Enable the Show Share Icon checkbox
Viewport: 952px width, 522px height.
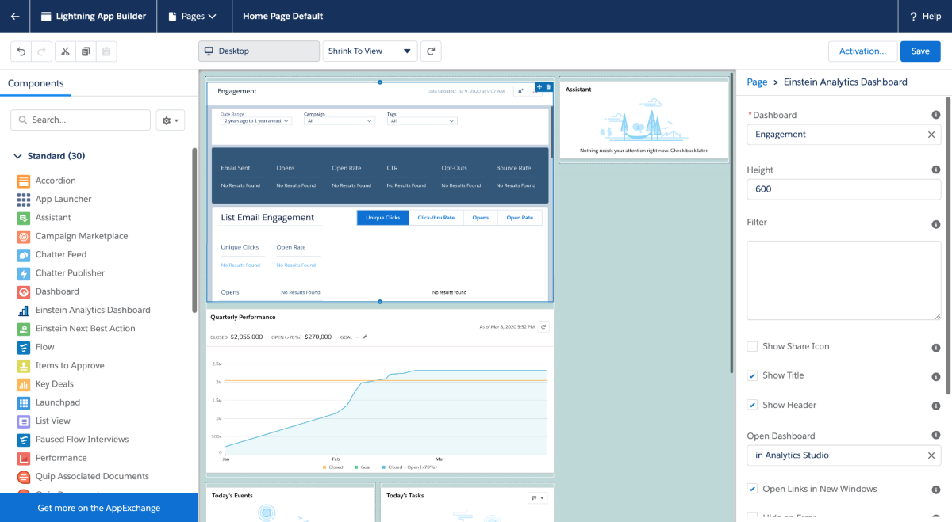pos(752,346)
